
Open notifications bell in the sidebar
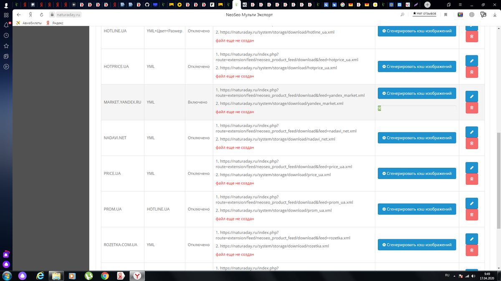[6, 25]
